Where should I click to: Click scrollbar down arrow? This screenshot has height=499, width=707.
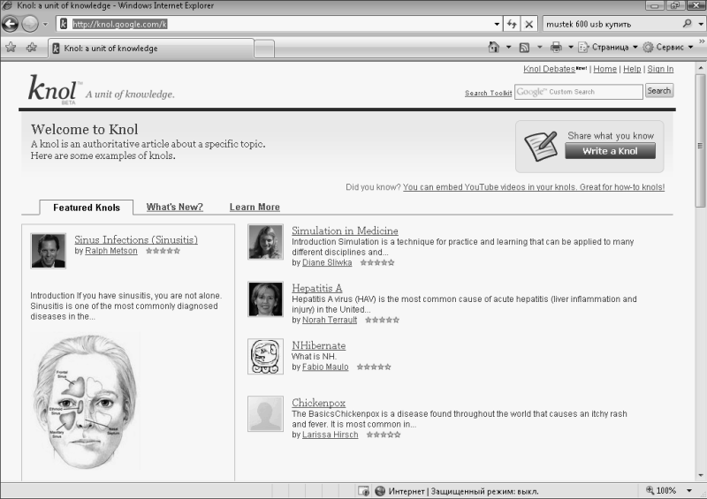point(701,475)
